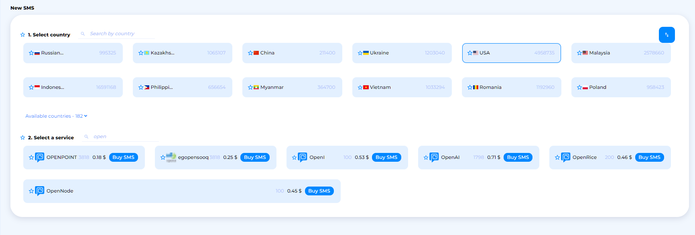
Task: Star the OpenAI service as favorite
Action: tap(426, 158)
